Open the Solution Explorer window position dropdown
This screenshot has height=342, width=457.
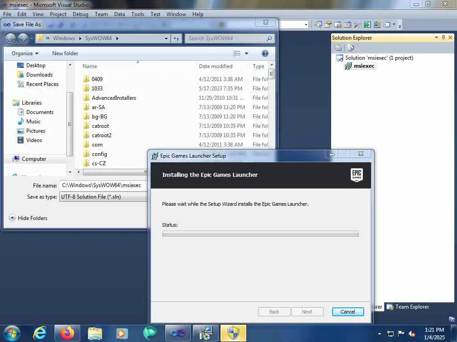436,37
